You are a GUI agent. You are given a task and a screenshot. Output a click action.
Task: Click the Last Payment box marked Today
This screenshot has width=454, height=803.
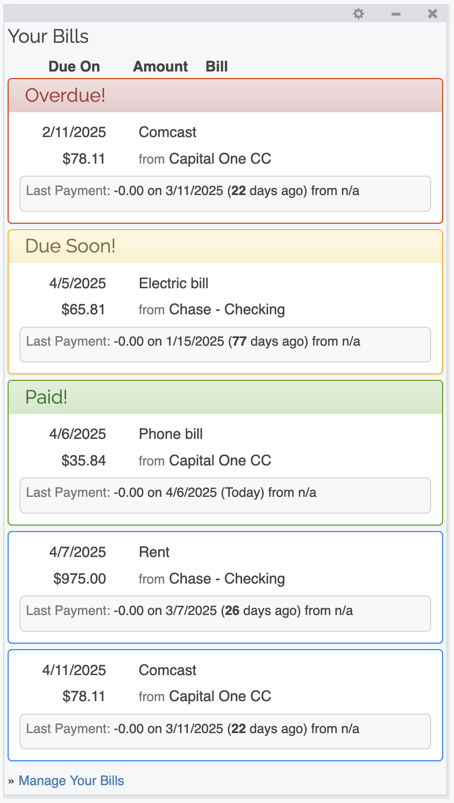point(225,495)
